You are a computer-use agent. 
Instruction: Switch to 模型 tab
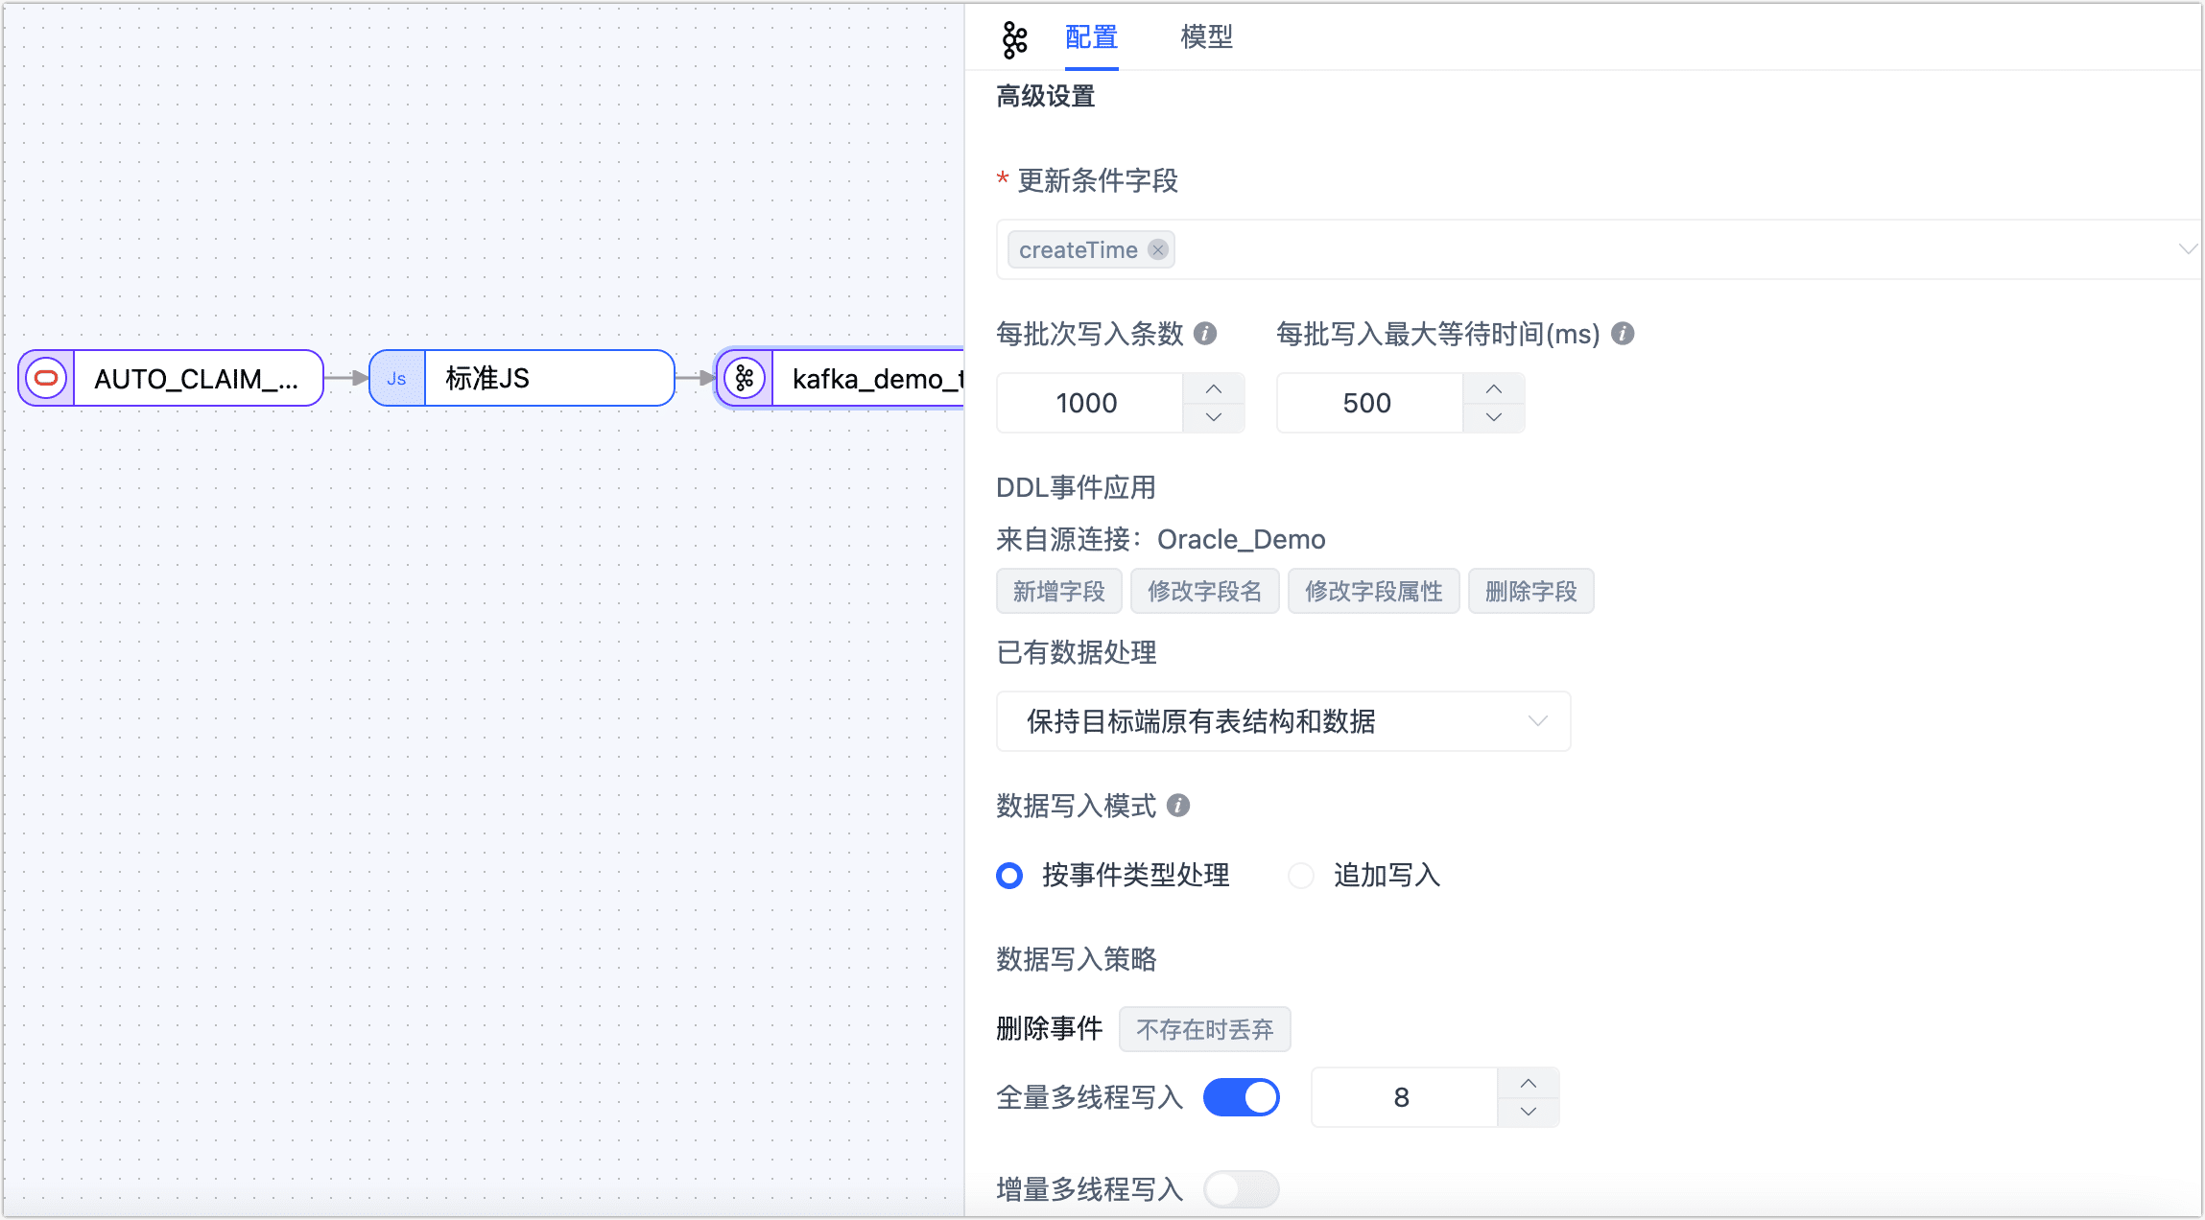coord(1206,37)
